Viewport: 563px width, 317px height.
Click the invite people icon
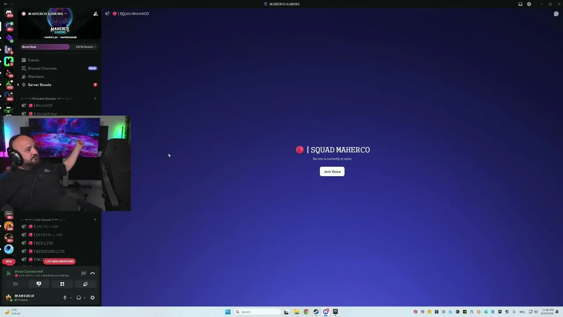(95, 14)
